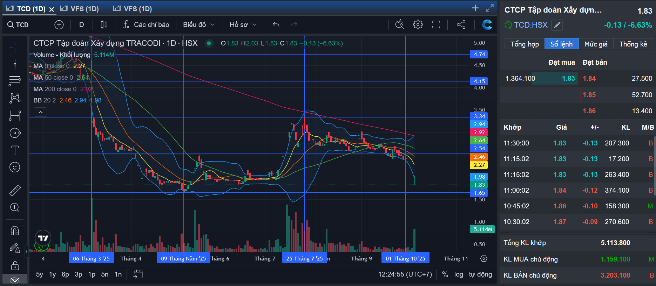This screenshot has height=286, width=656.
Task: Click the TradingView logo
Action: [x=43, y=238]
